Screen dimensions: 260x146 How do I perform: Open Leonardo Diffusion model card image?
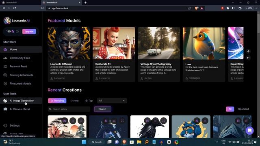tap(69, 43)
